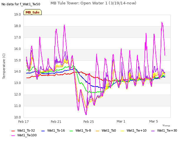Click the Feb 17 x-axis tick label
The width and height of the screenshot is (188, 141).
[23, 122]
